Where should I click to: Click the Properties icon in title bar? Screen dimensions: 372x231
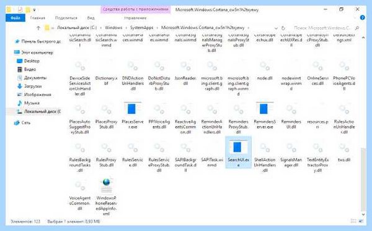pos(20,10)
